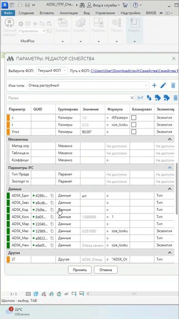Copy GUID of ADSK_Код row
Screen dimensions: 179x319
click(x=52, y=210)
